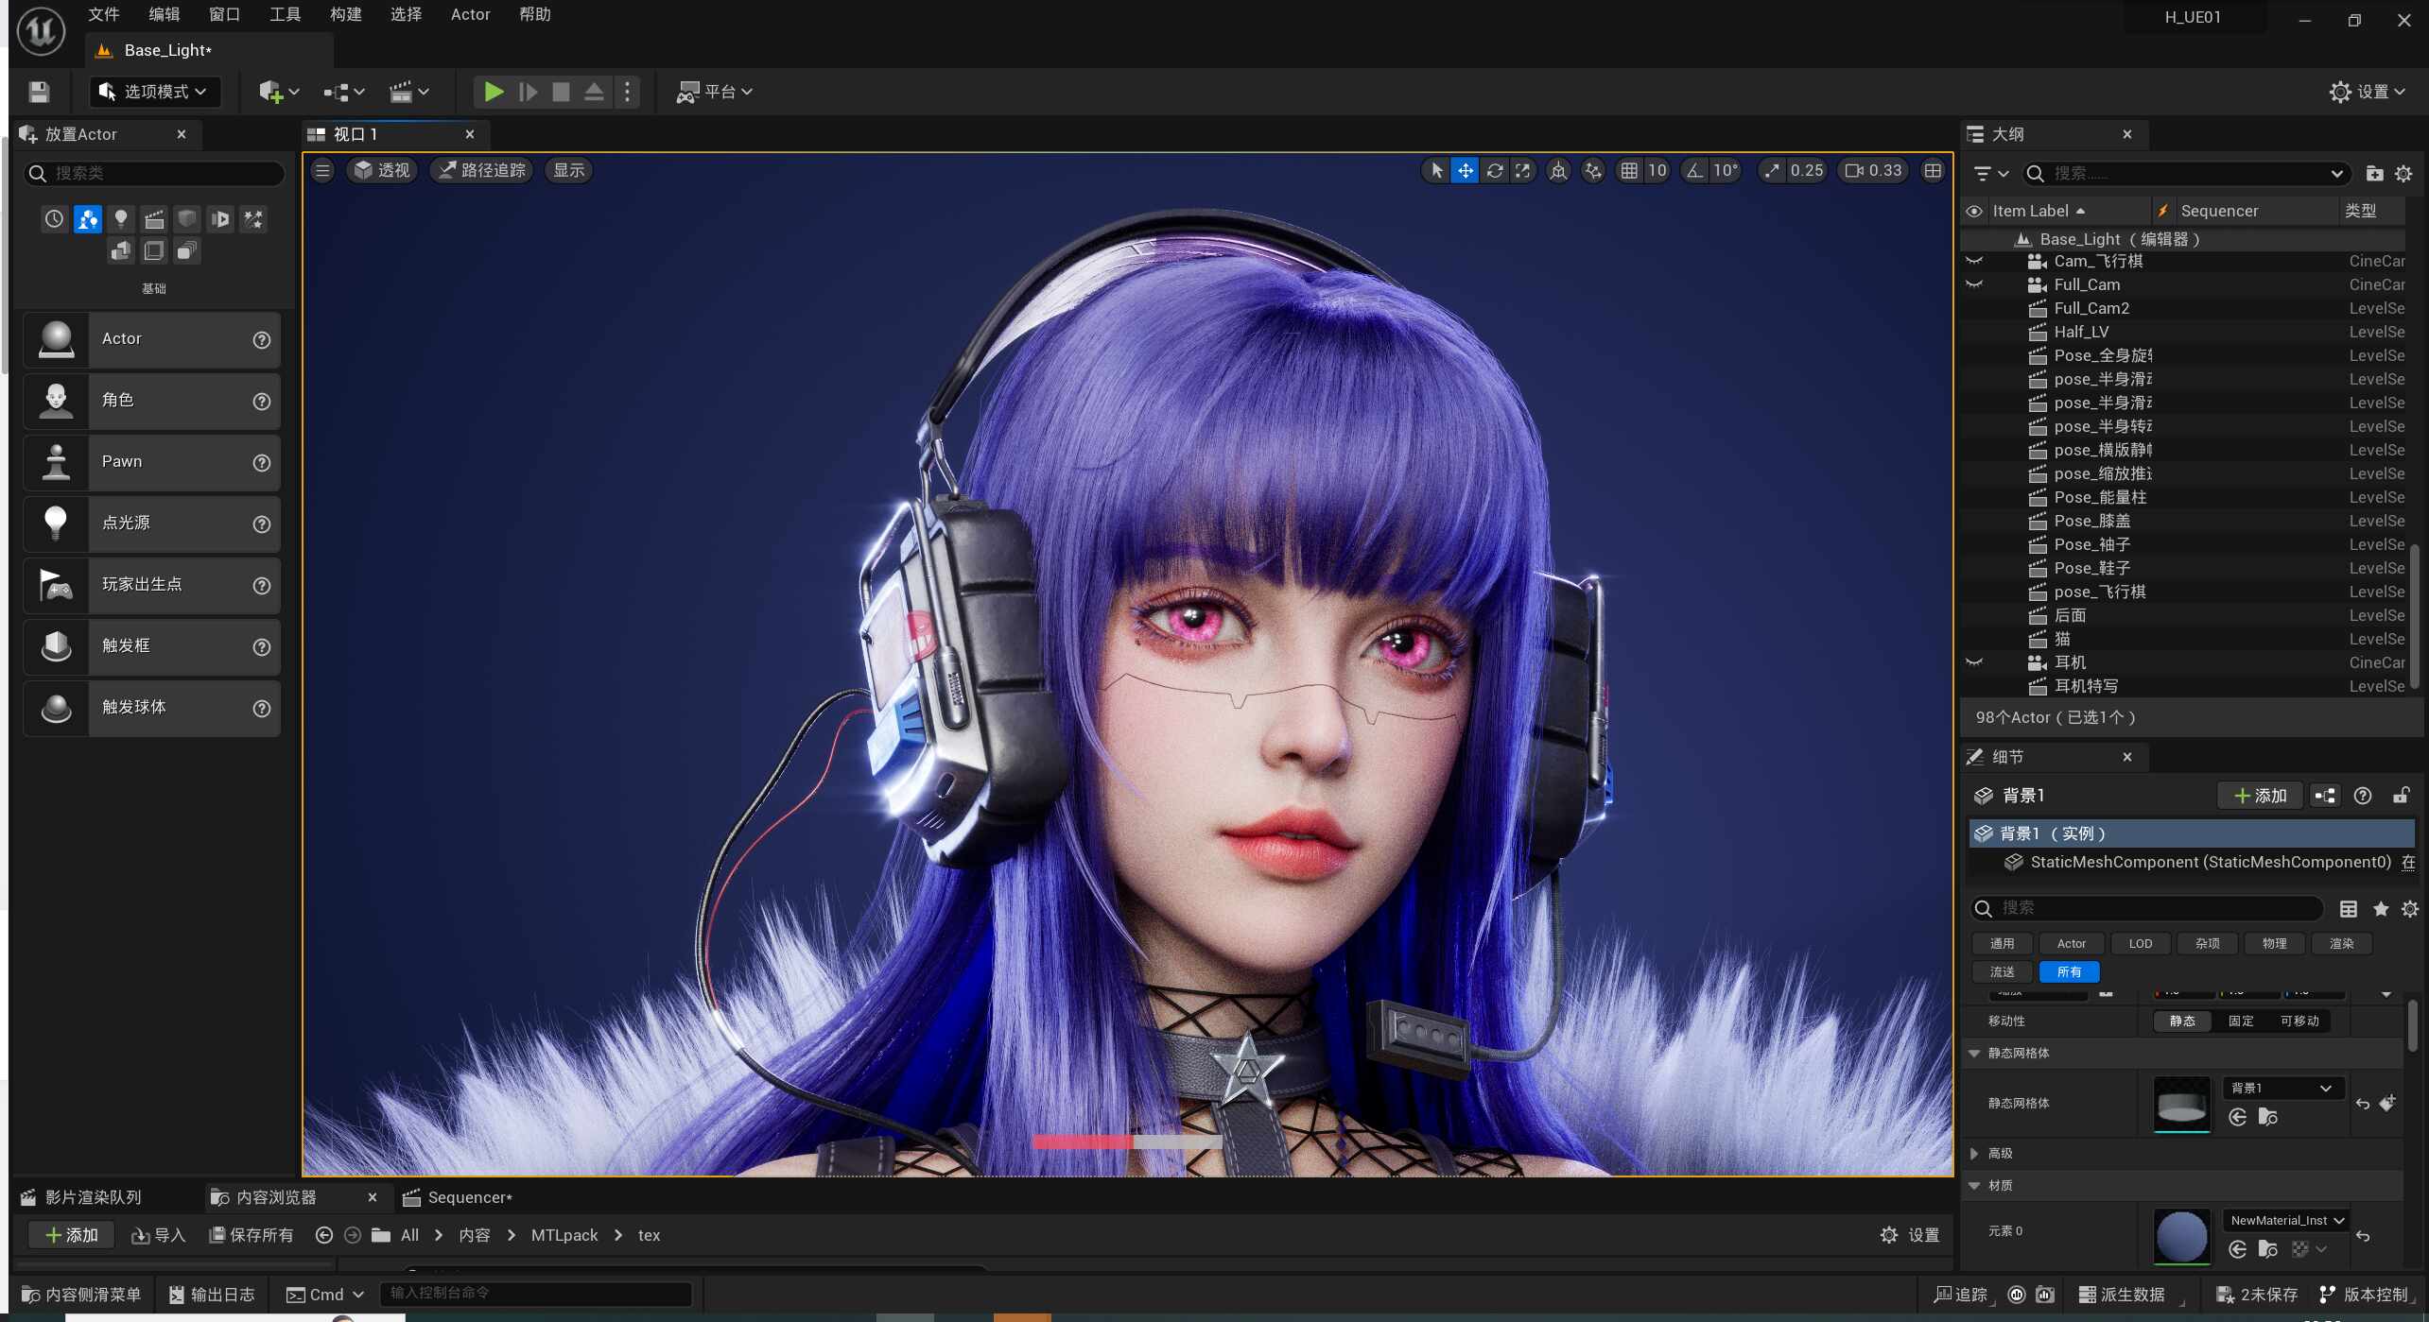
Task: Set mobility to 可移动
Action: point(2299,1021)
